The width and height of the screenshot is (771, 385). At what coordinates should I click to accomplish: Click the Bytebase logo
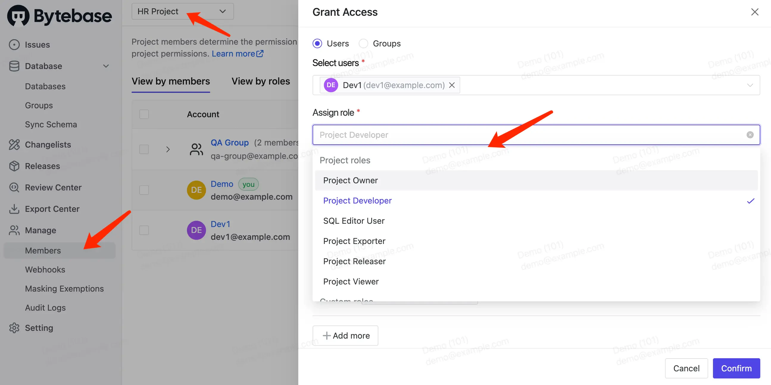pos(59,15)
